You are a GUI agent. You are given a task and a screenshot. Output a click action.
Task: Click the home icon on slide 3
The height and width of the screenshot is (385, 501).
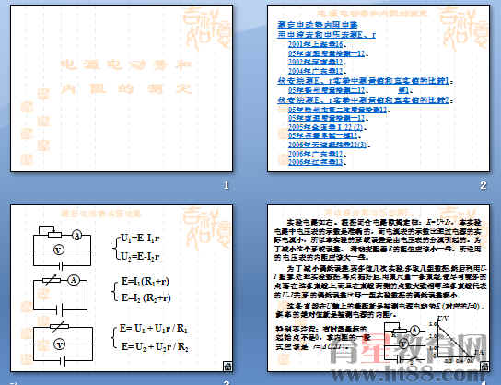(227, 367)
